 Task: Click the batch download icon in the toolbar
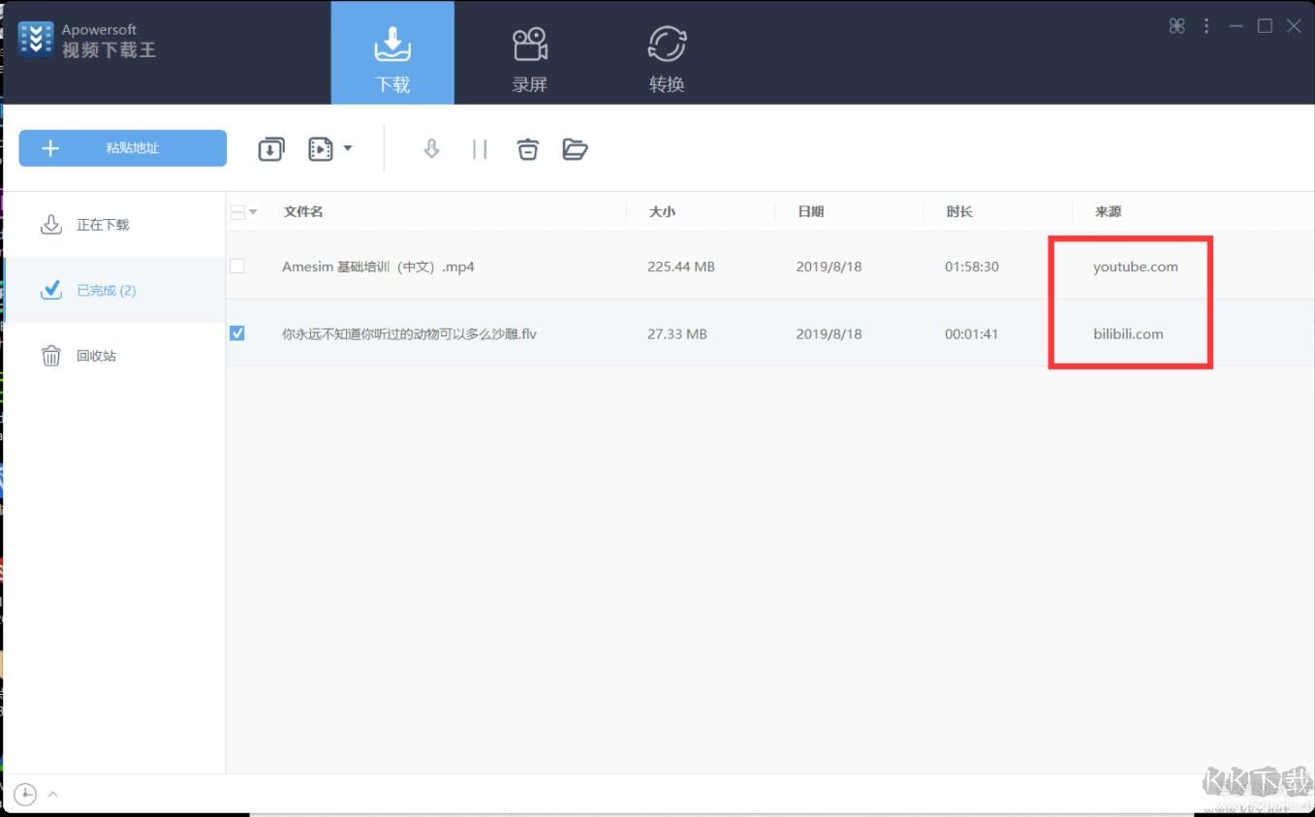(271, 149)
